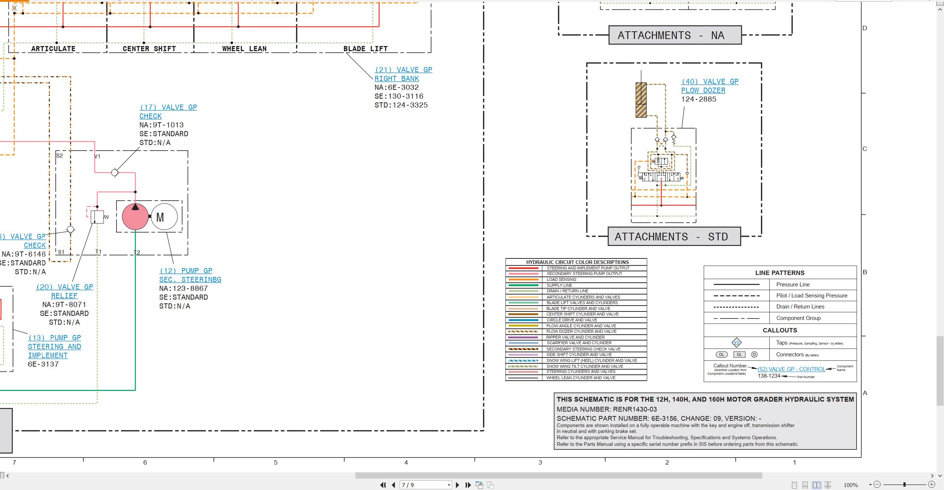Click the (52) VALVE GP - CONTROL example link
944x490 pixels.
791,369
